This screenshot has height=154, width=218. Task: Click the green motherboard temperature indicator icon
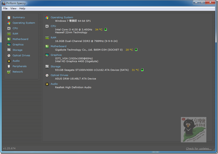pyautogui.click(x=136, y=50)
